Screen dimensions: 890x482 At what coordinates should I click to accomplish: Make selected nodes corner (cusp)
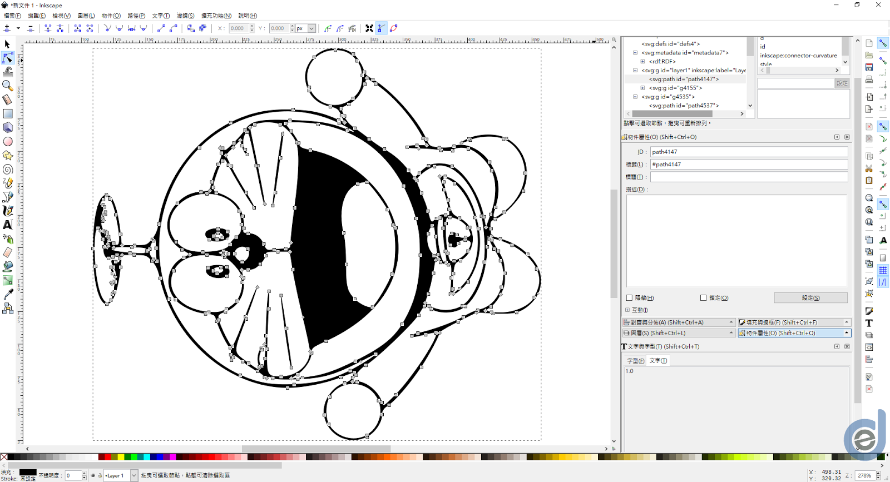pos(107,28)
